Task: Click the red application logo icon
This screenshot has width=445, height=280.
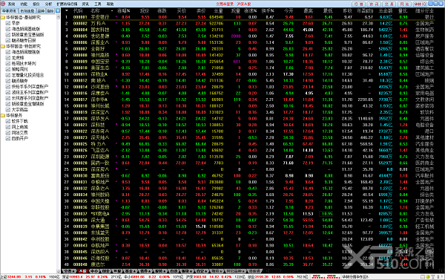Action: click(x=3, y=4)
